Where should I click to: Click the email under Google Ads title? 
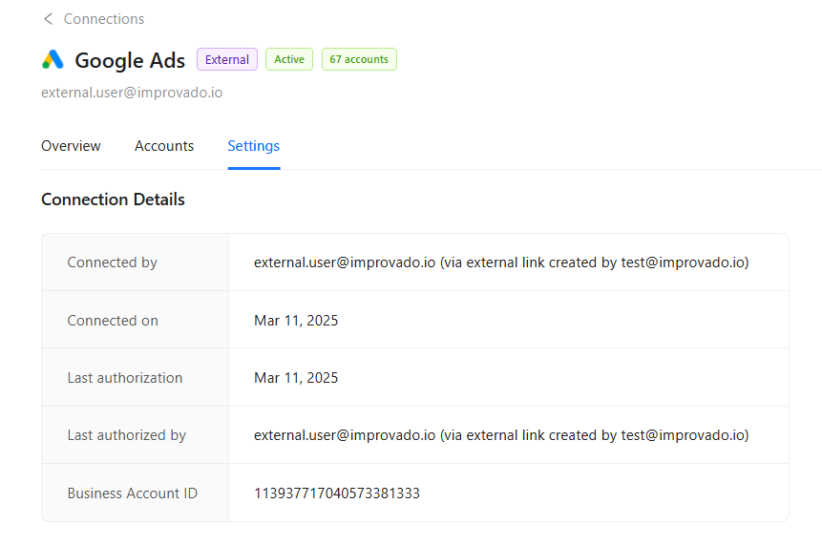point(132,93)
